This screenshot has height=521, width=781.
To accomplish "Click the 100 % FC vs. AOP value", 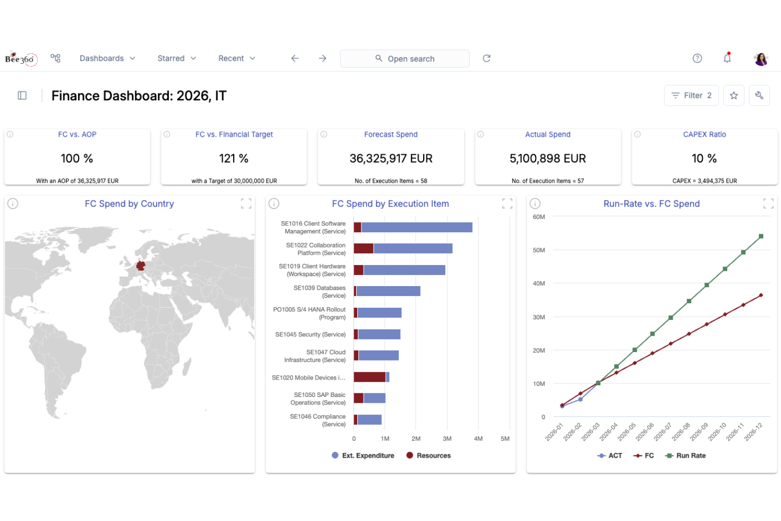I will click(x=77, y=158).
